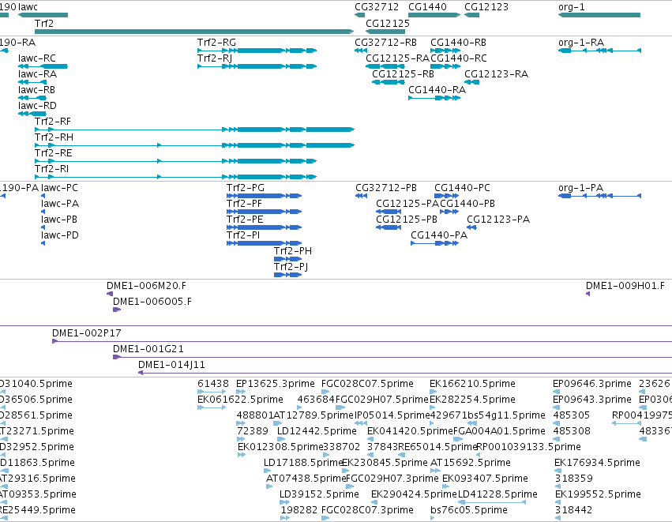Click the org-1 gene bar
This screenshot has height=522, width=672.
point(599,15)
